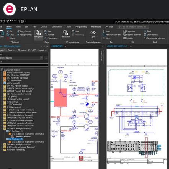Click the Assign format brush icon
Image resolution: width=169 pixels, height=169 pixels.
[x=18, y=34]
